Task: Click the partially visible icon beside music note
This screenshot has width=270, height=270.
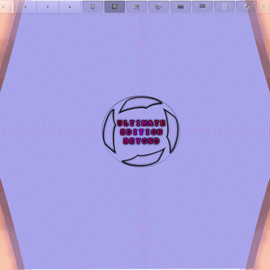Action: [269, 7]
